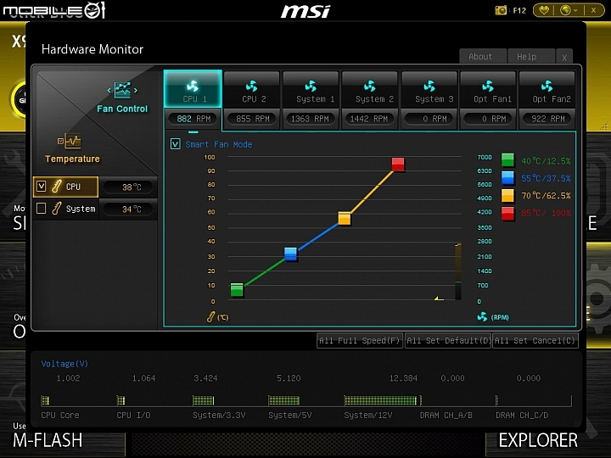Viewport: 611px width, 458px height.
Task: Uncheck the CPU temperature checkbox
Action: pyautogui.click(x=42, y=186)
